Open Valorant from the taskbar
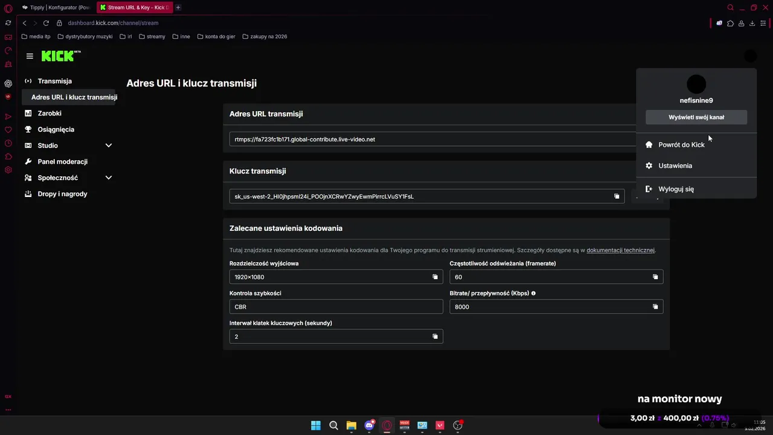773x435 pixels. pos(440,425)
